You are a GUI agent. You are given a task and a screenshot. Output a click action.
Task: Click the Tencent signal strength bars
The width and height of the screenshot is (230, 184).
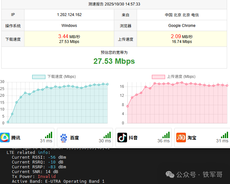coord(48,135)
